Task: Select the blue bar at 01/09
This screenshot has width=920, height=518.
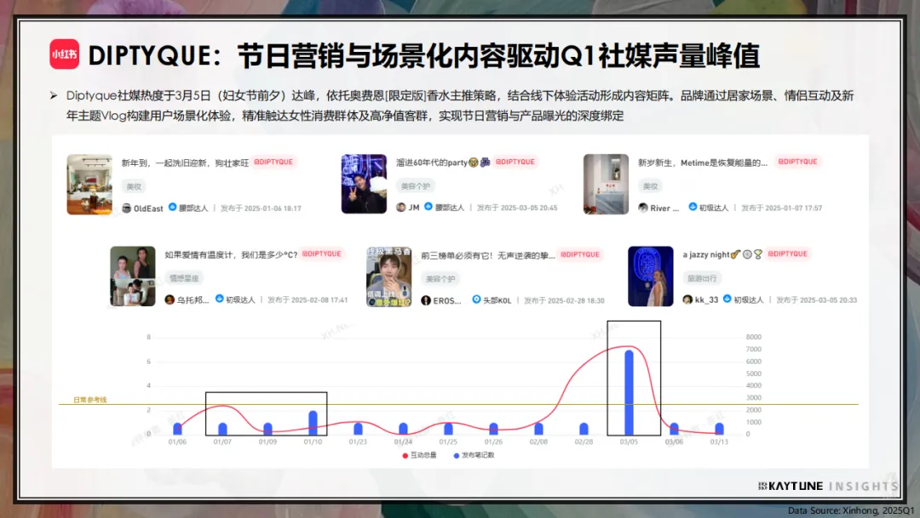Action: [267, 429]
